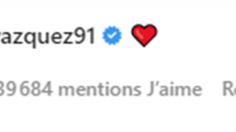The image size is (236, 132).
Task: View the 39 684 mentions J'aime list
Action: tap(101, 89)
